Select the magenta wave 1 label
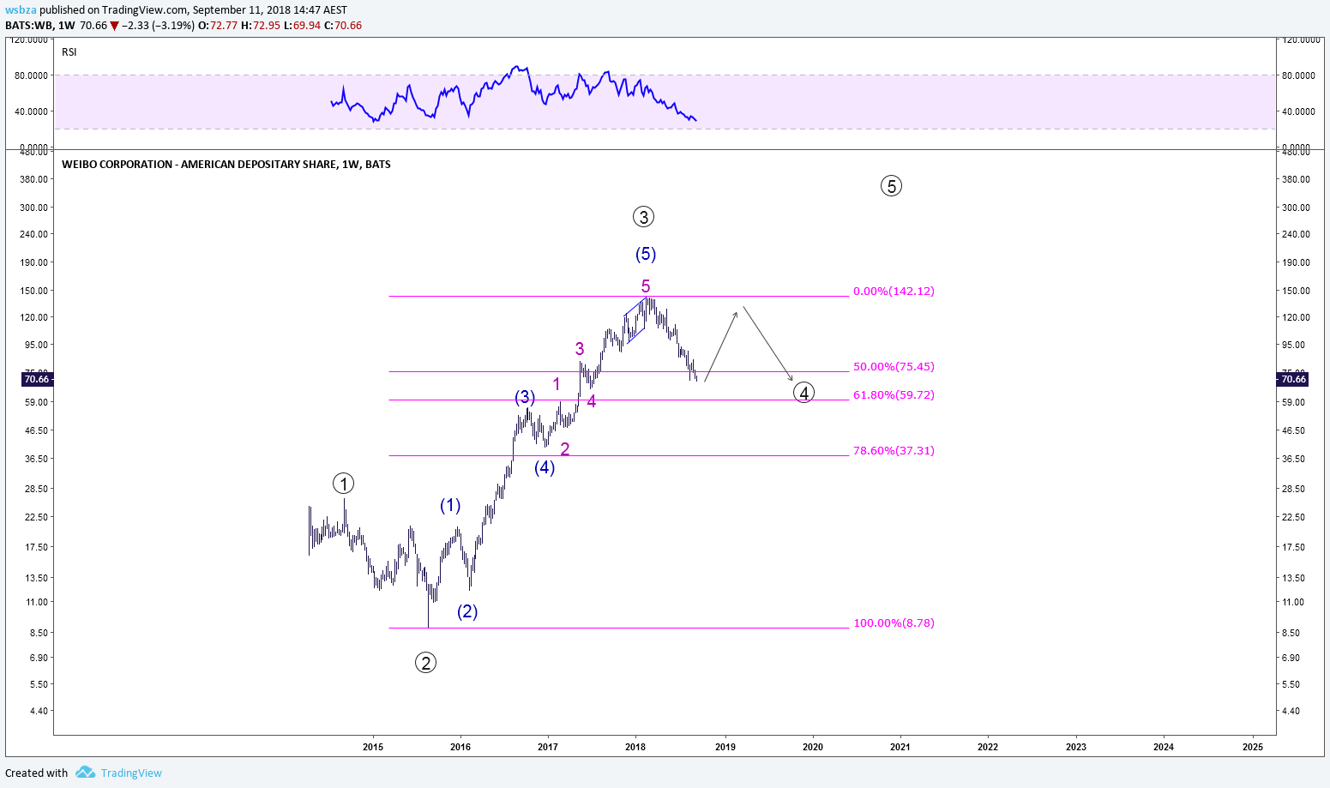The image size is (1330, 788). (x=557, y=384)
